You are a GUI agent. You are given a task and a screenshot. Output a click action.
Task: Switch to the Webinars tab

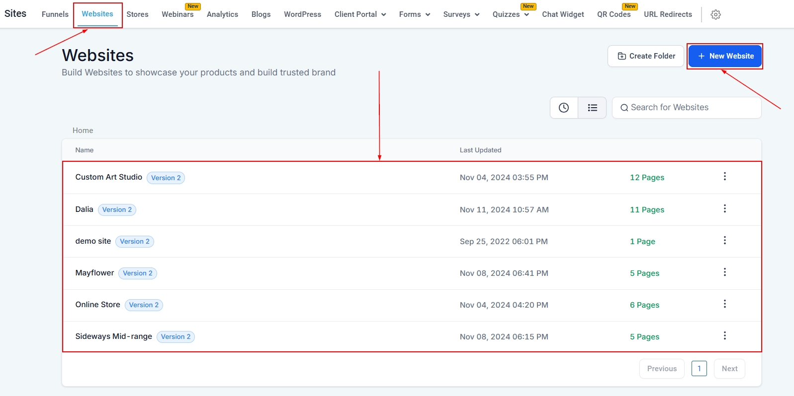point(177,14)
